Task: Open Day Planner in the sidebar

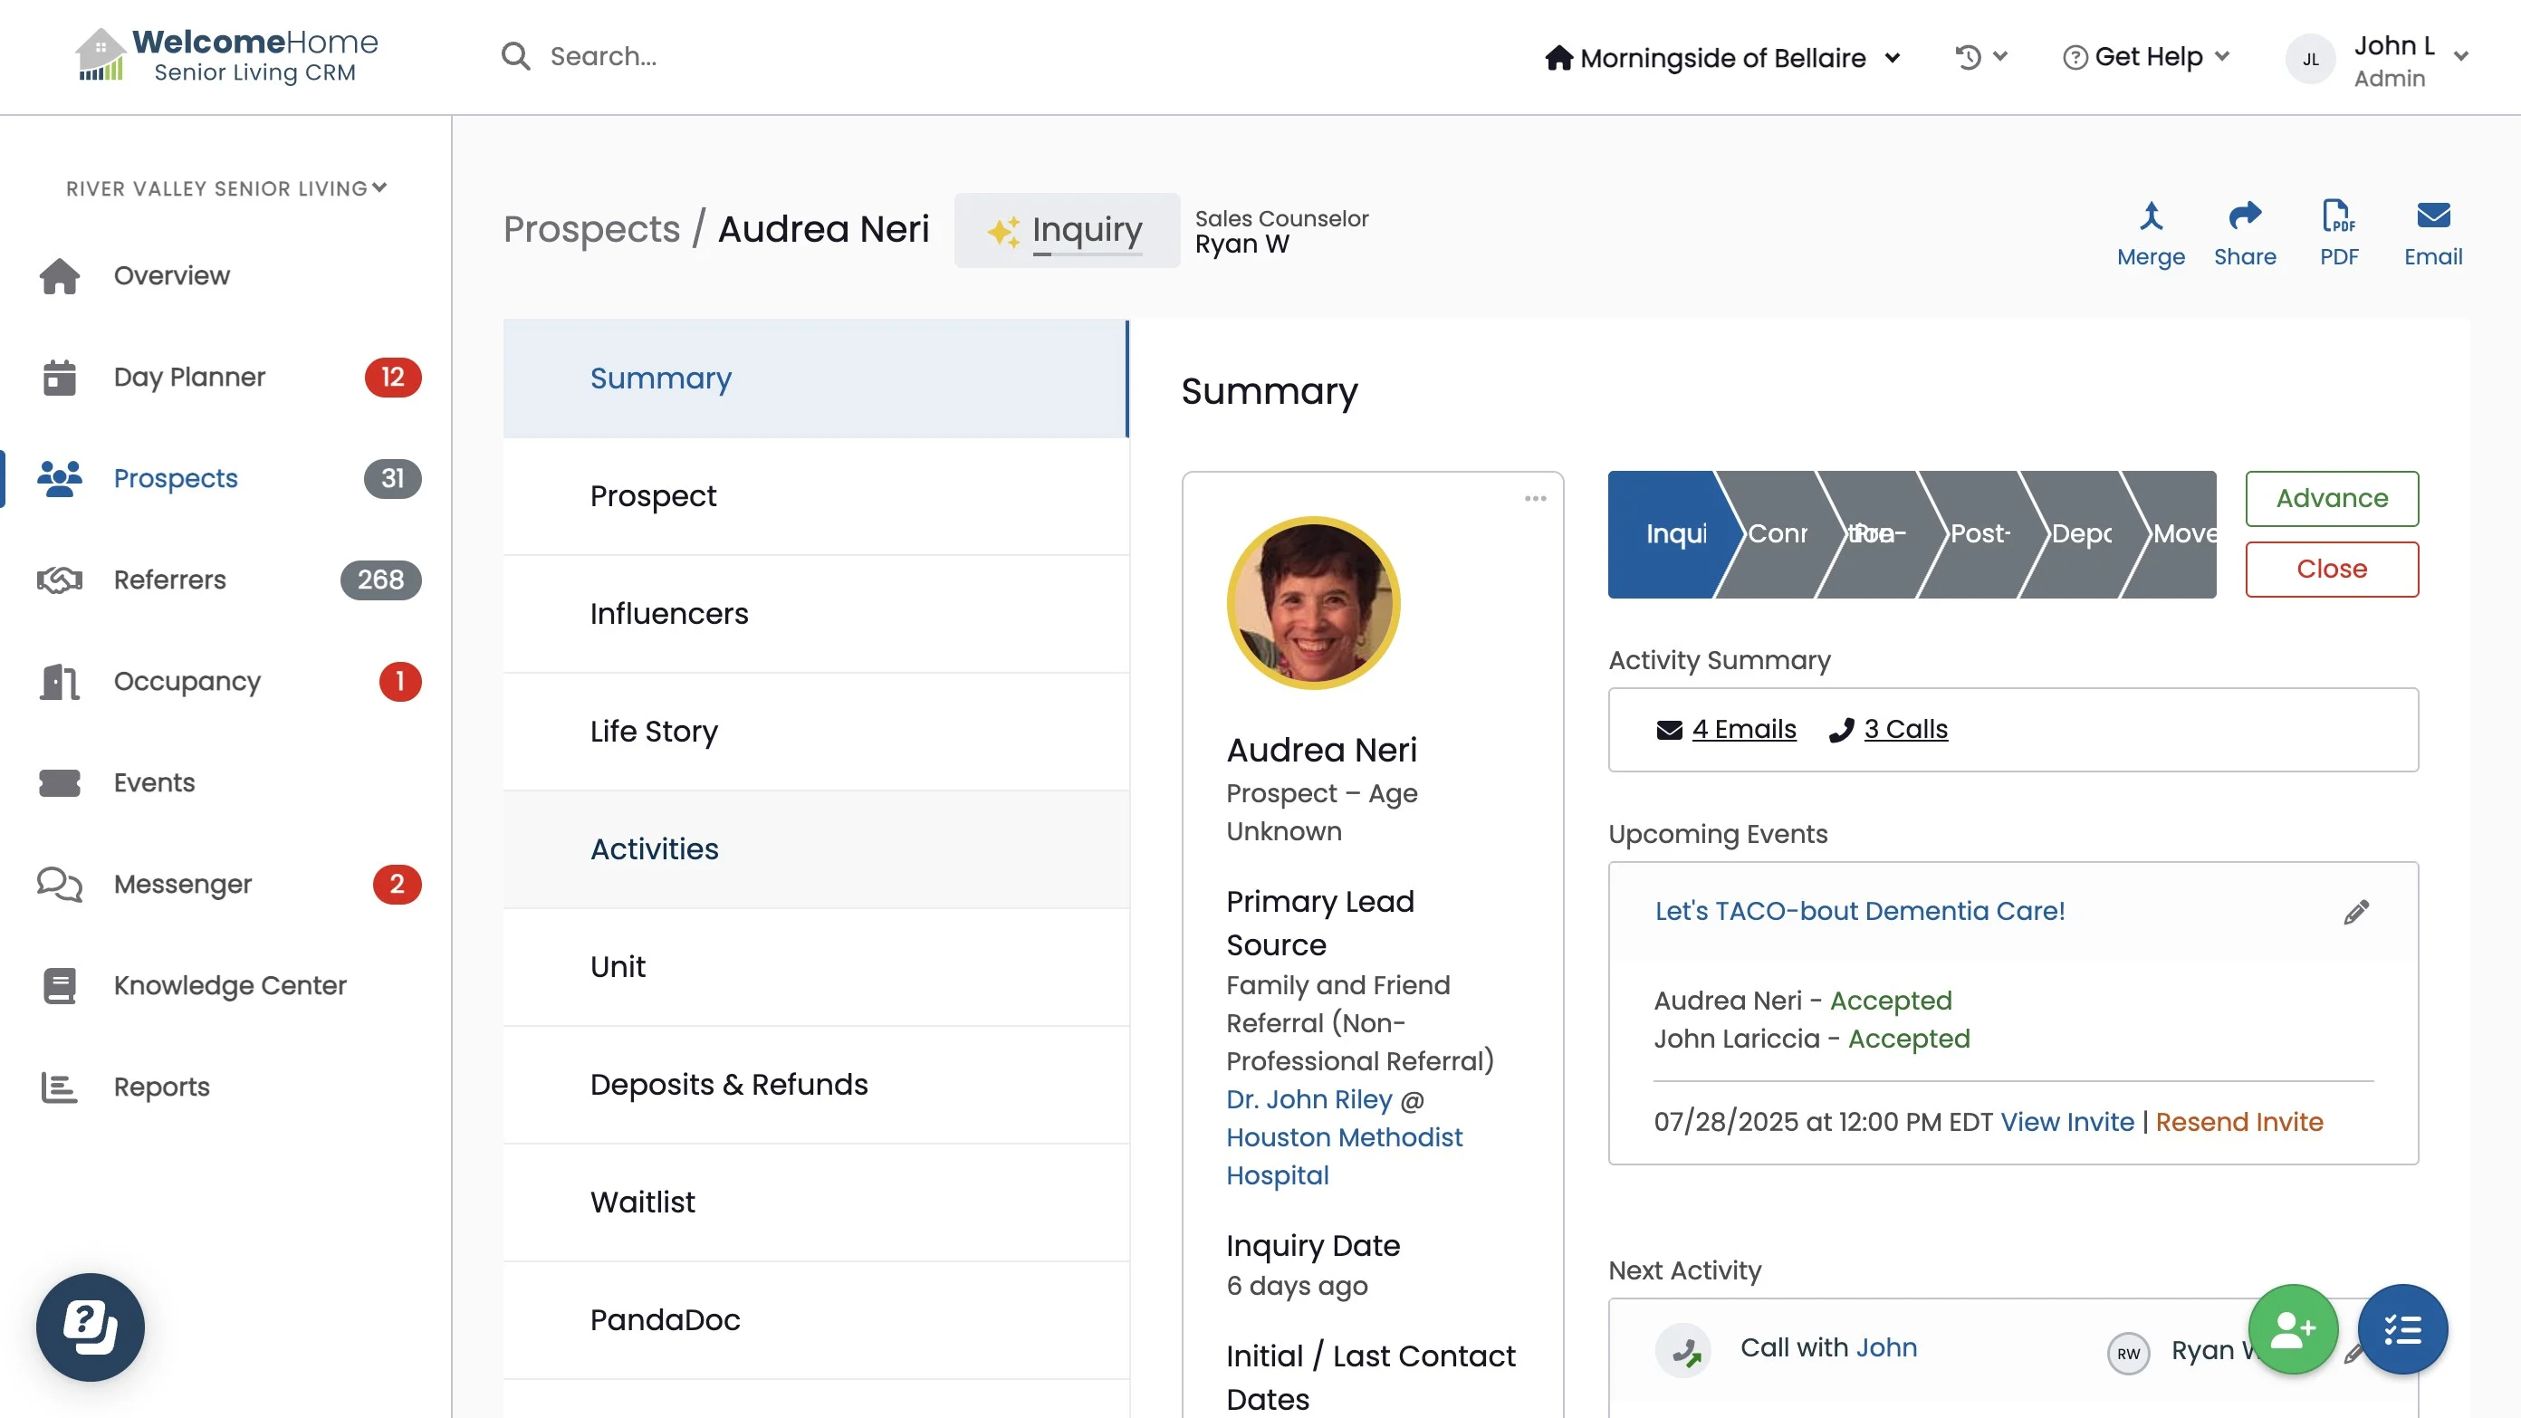Action: [x=189, y=377]
